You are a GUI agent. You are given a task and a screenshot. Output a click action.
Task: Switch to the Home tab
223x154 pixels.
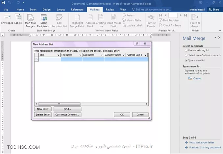[x=20, y=10]
